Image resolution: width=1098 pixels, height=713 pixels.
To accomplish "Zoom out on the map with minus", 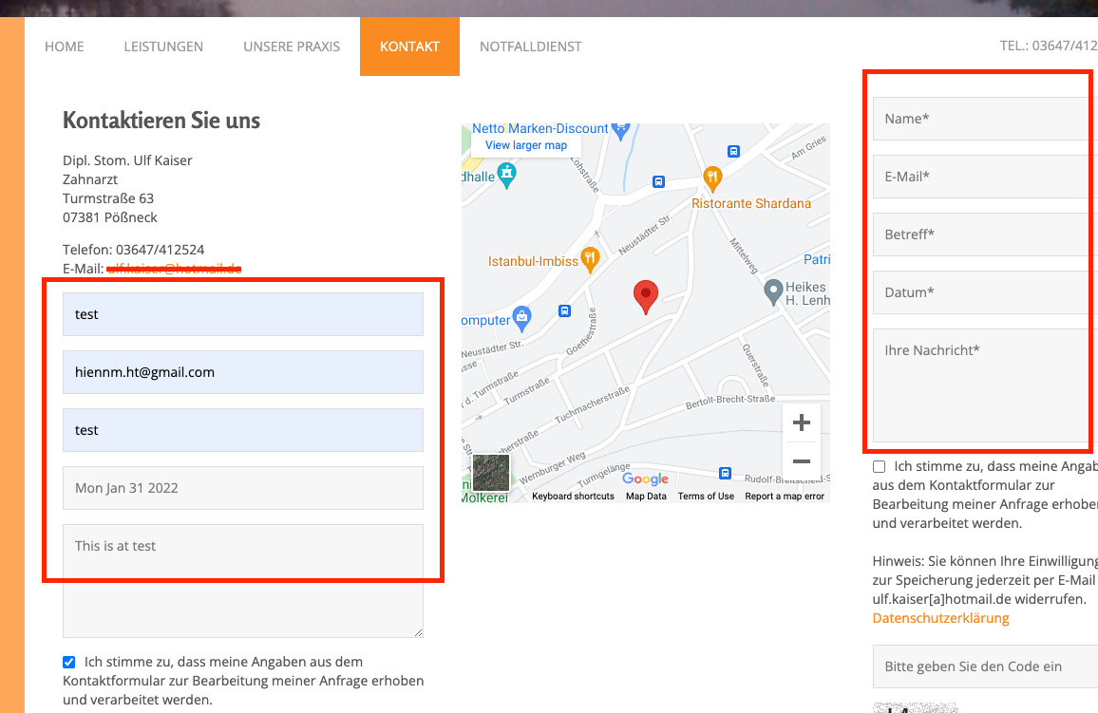I will [801, 461].
